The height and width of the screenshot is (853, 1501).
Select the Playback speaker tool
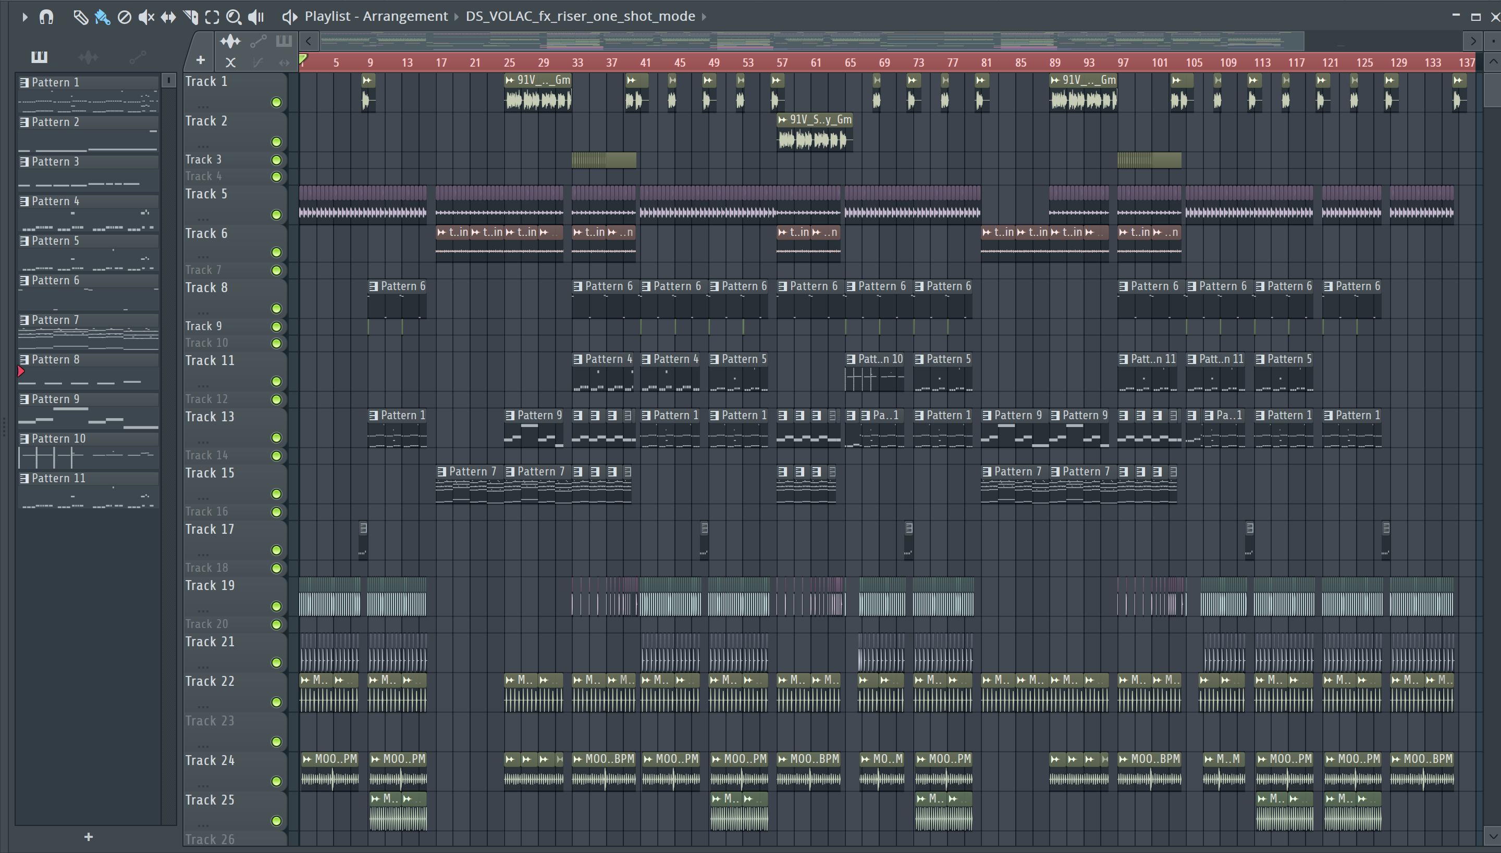click(x=256, y=17)
